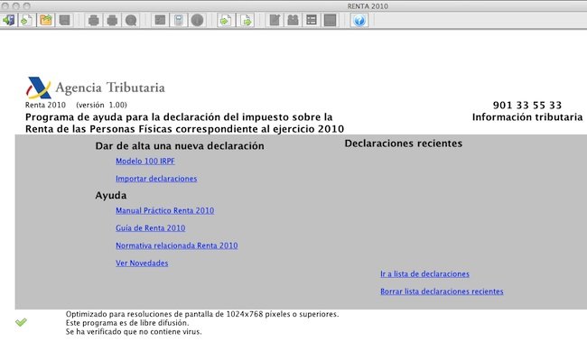Click the table list icon in the toolbar
The height and width of the screenshot is (342, 587).
312,20
